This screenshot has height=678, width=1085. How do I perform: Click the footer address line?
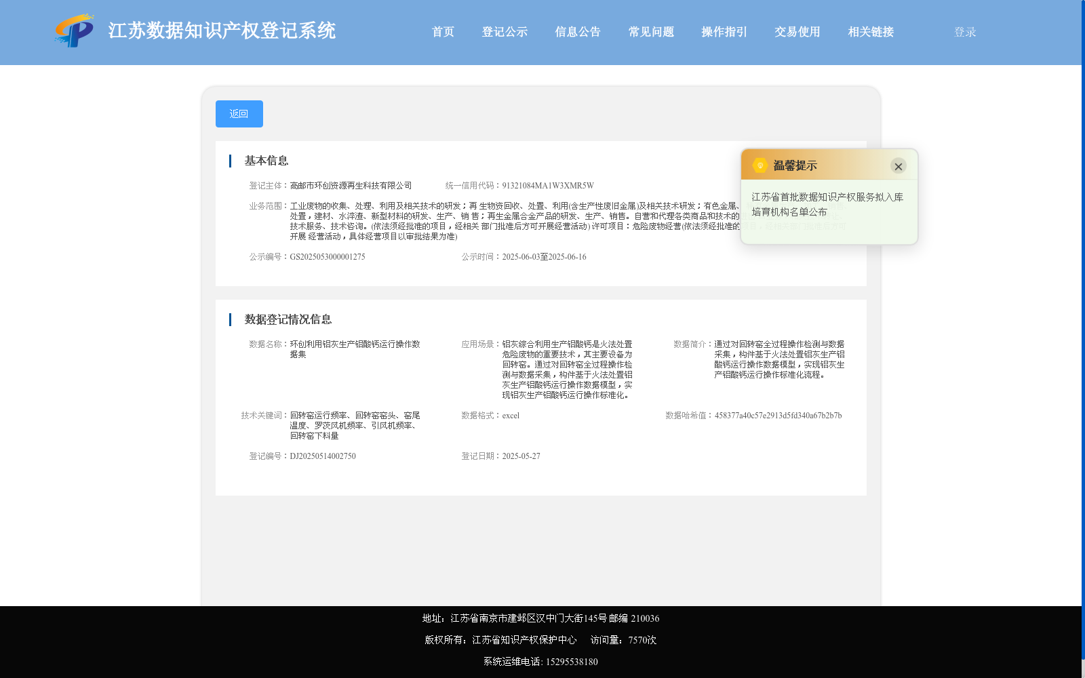[x=540, y=618]
